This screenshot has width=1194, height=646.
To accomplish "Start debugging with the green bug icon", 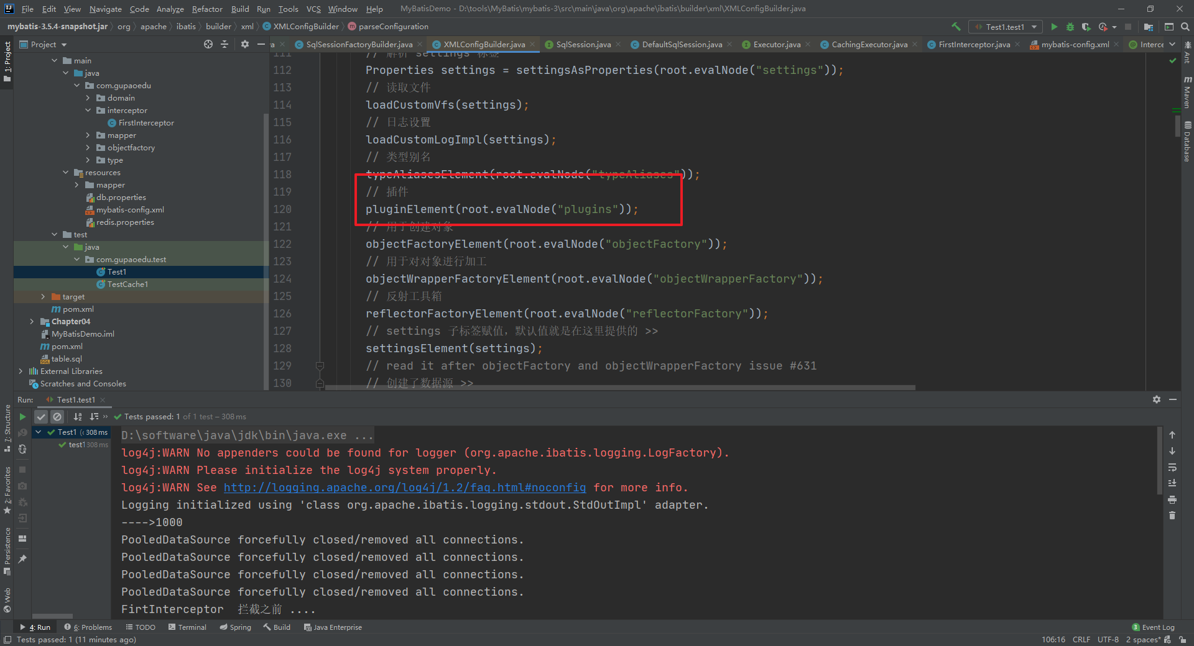I will (x=1070, y=27).
